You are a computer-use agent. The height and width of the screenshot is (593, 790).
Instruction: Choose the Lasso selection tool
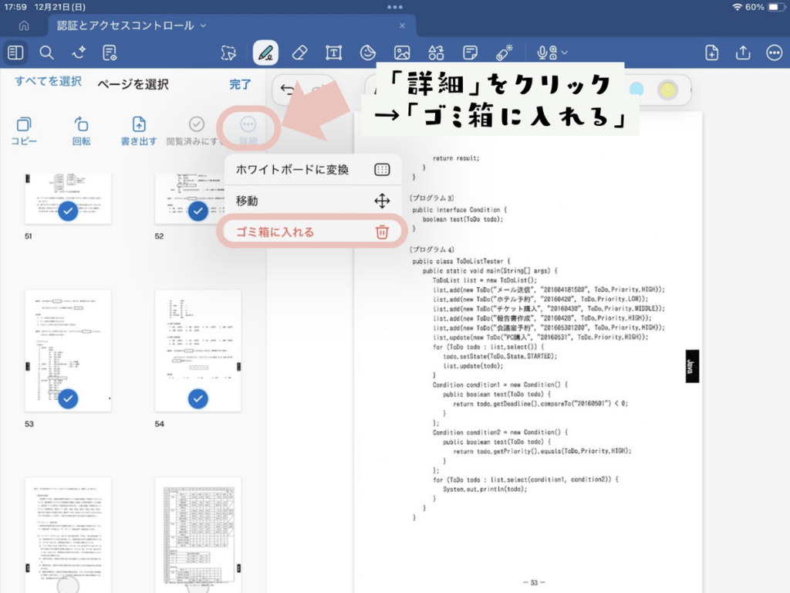228,53
